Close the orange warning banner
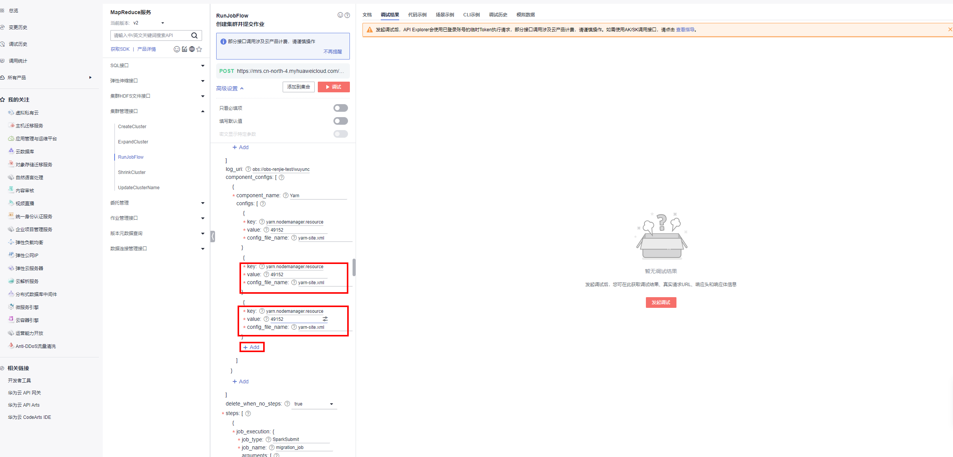This screenshot has width=953, height=457. pos(950,30)
